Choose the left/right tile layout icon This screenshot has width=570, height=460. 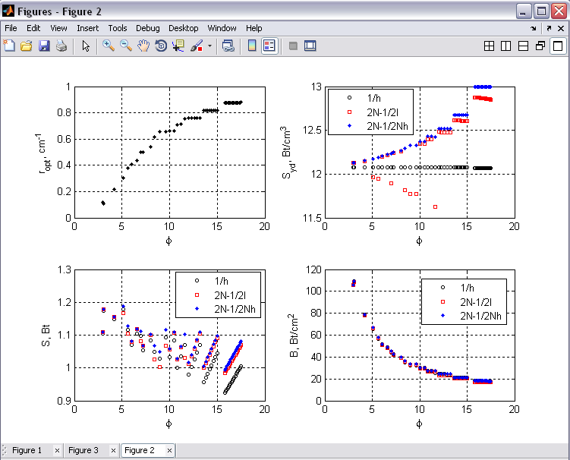(505, 46)
